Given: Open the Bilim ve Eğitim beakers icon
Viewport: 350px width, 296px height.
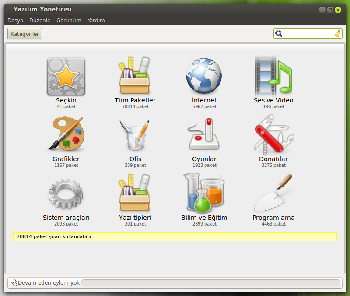Looking at the screenshot, I should [x=204, y=192].
